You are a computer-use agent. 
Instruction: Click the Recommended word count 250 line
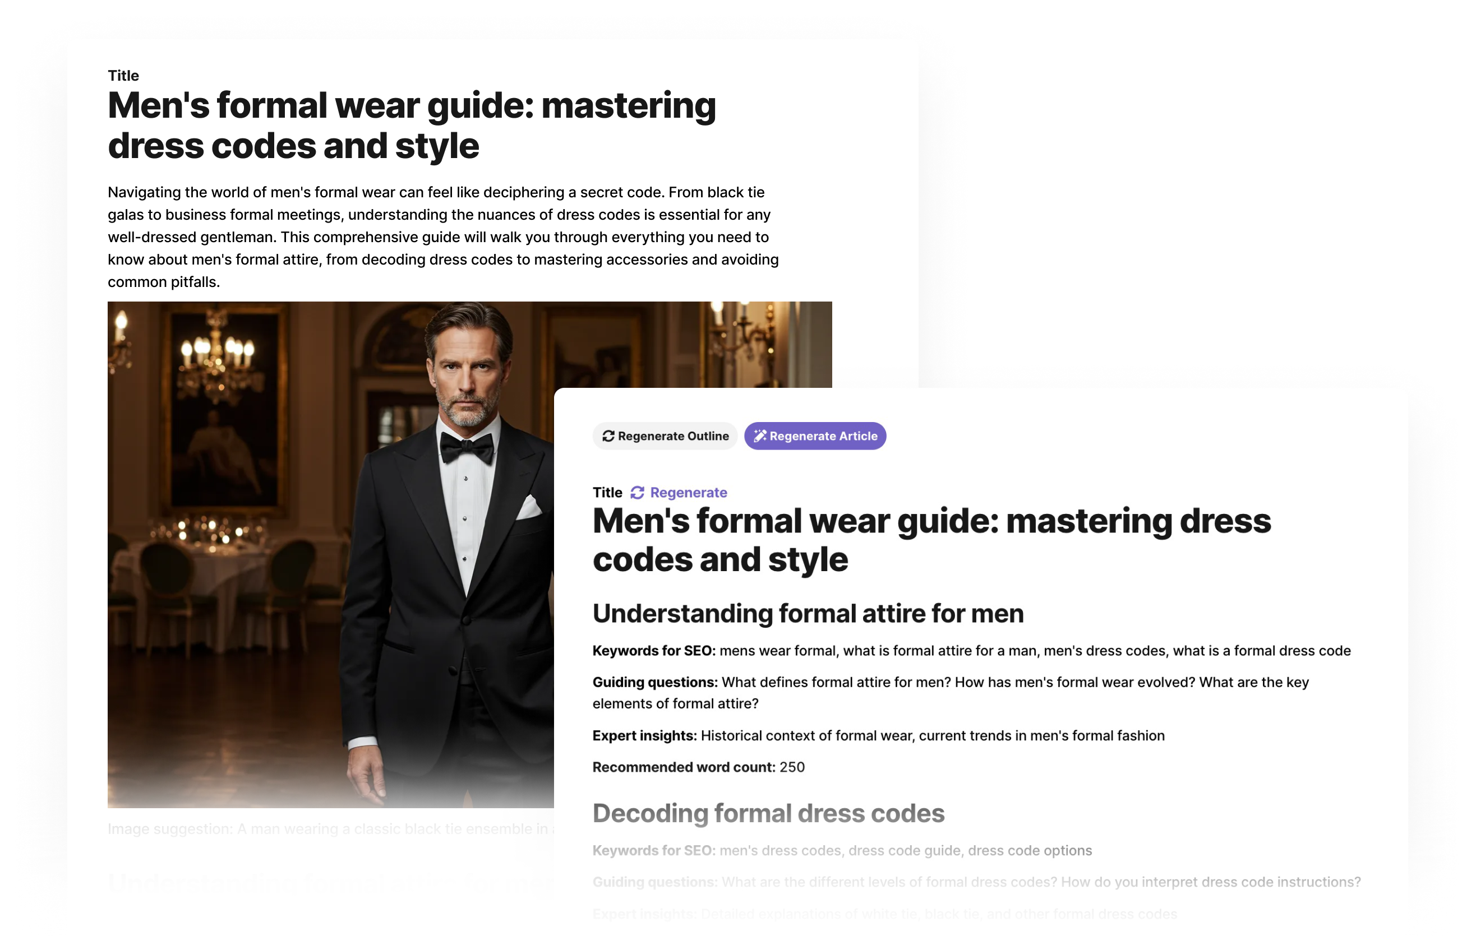[x=698, y=767]
